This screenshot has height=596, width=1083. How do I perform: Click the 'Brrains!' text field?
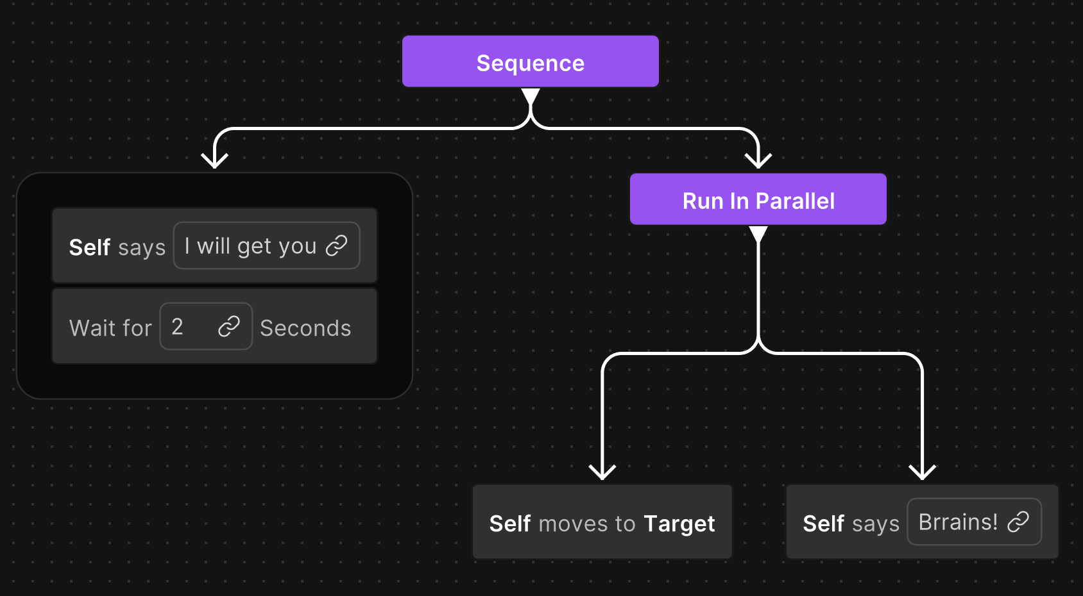point(956,522)
